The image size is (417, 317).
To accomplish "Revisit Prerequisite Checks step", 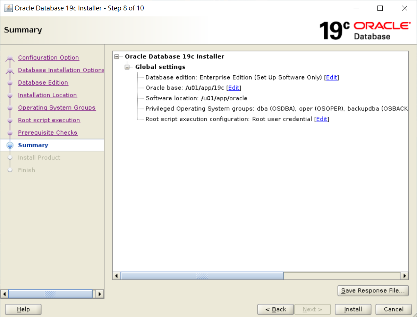I will point(48,133).
